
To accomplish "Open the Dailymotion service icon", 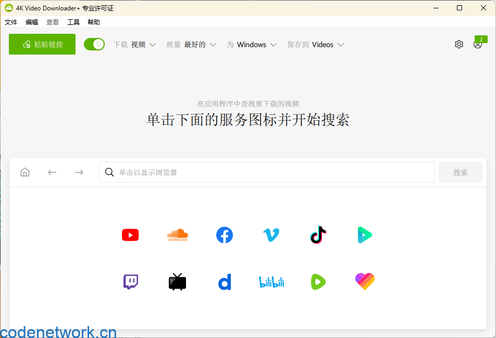I will coord(224,282).
